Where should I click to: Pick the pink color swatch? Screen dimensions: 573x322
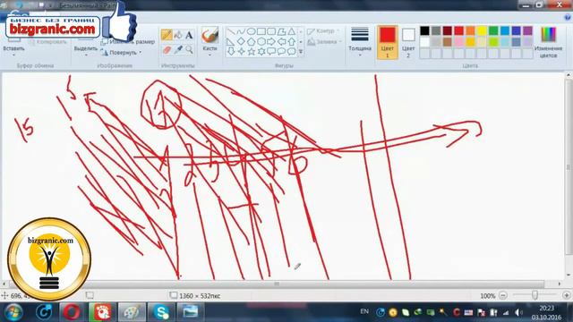459,42
